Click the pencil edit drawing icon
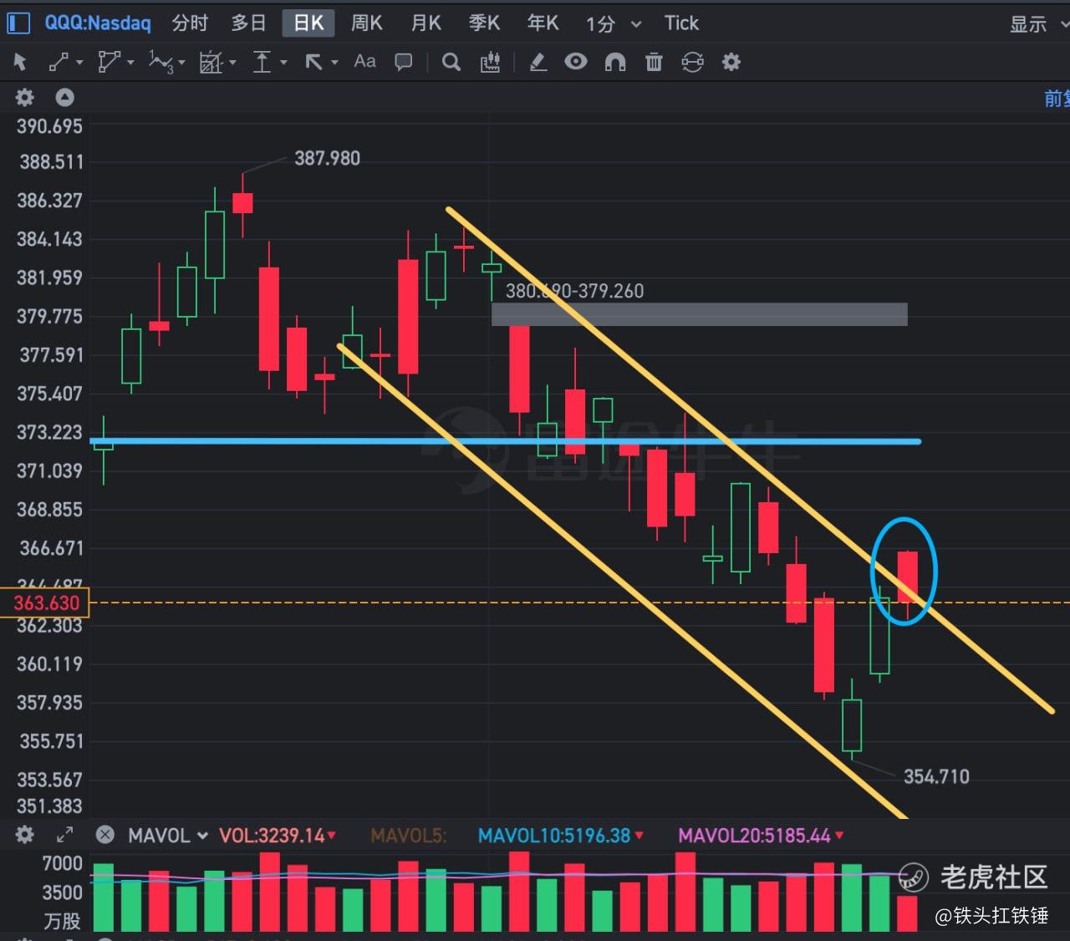 point(538,62)
